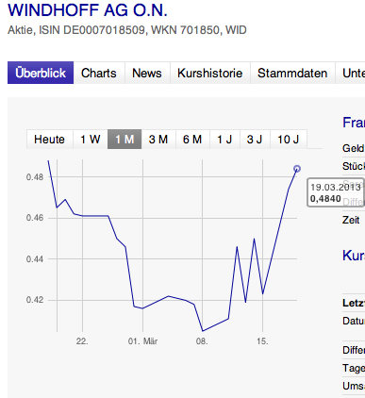Click the WINDHOFF AG O.N. heading
This screenshot has height=398, width=365.
point(88,10)
